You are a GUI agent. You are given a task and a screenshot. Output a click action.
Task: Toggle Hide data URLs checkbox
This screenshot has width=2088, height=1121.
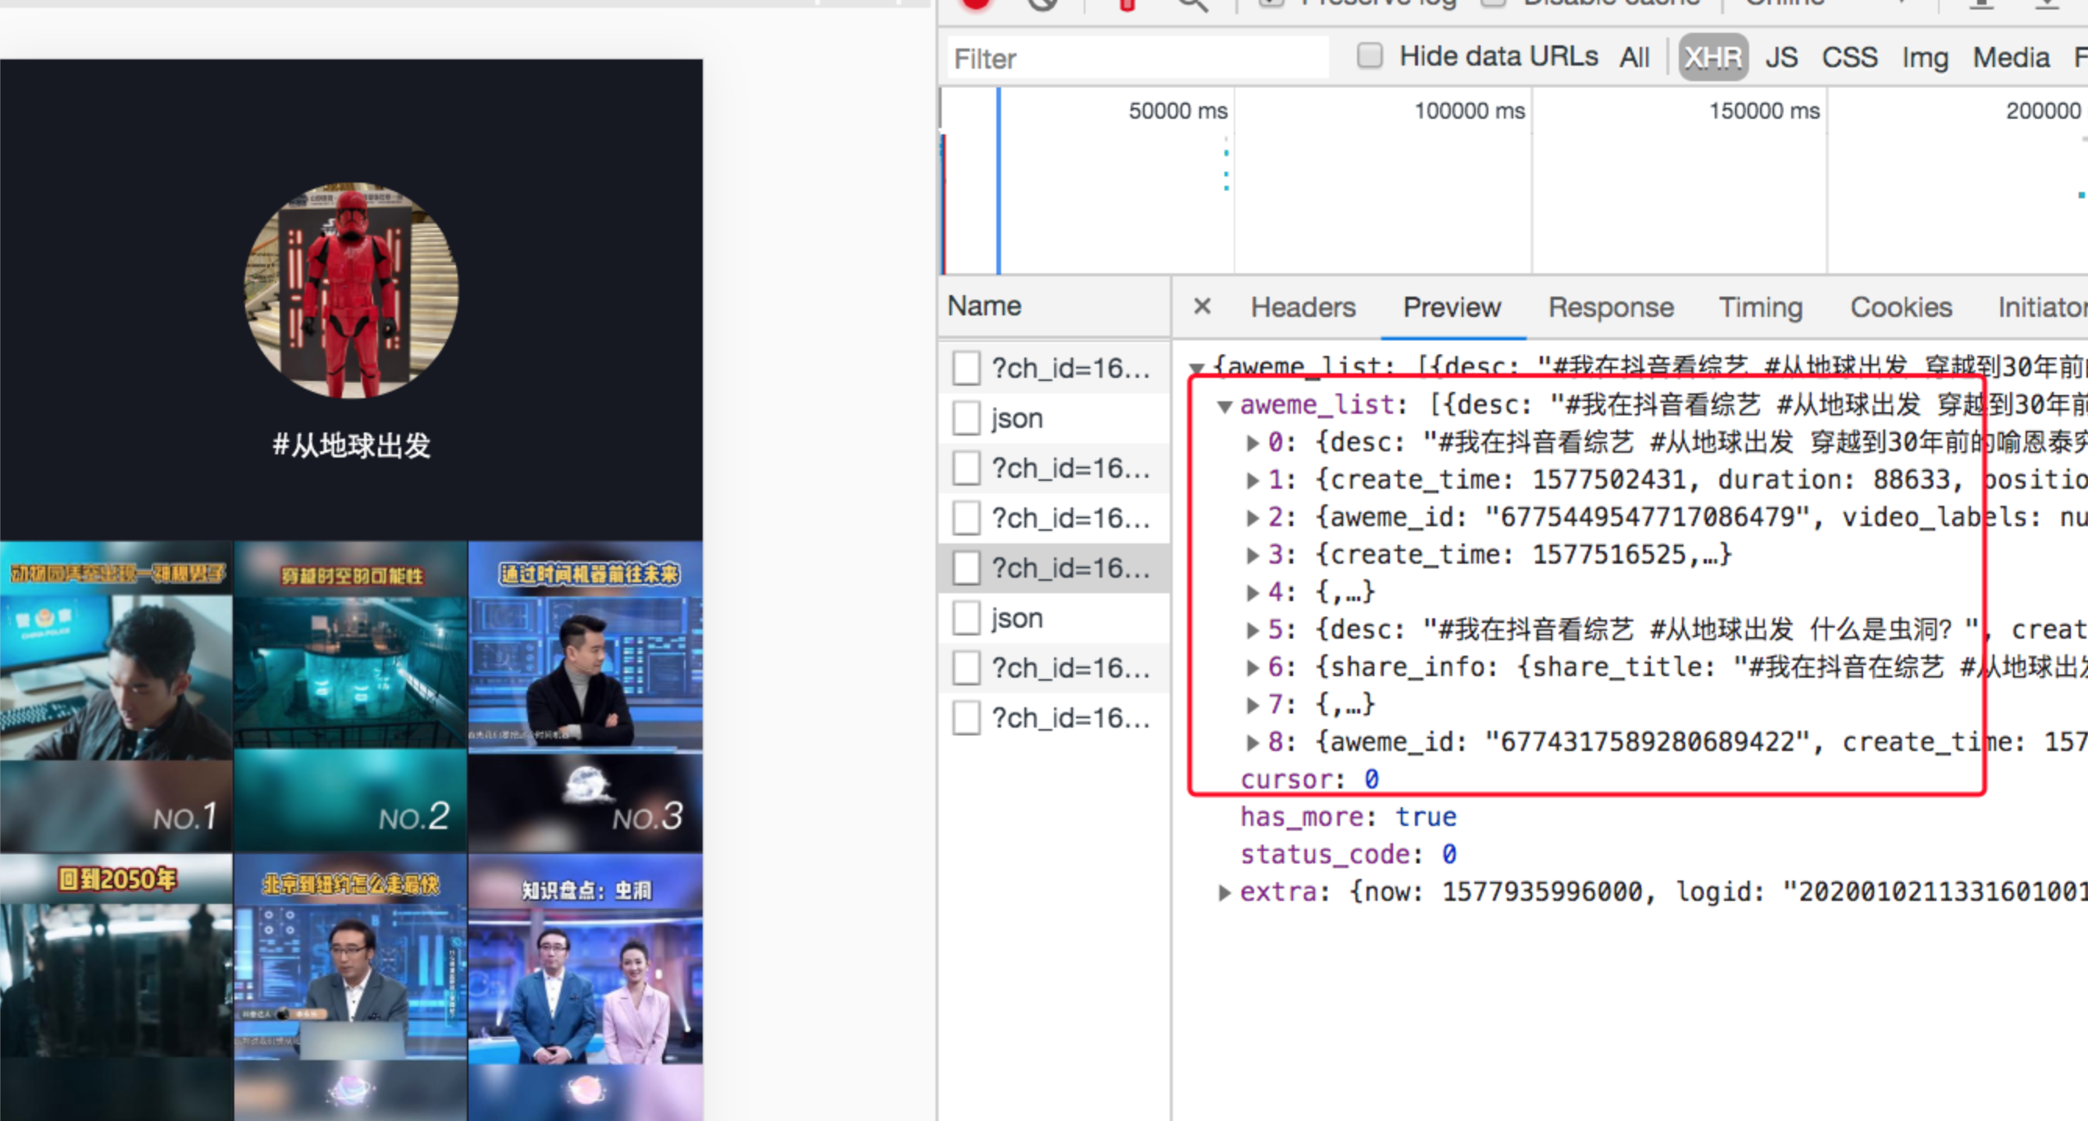pyautogui.click(x=1370, y=56)
